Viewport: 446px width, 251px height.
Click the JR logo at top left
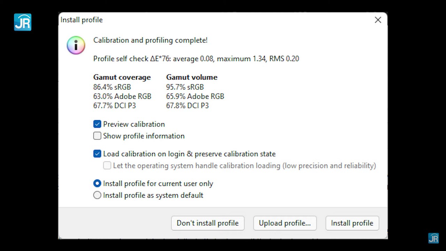23,22
